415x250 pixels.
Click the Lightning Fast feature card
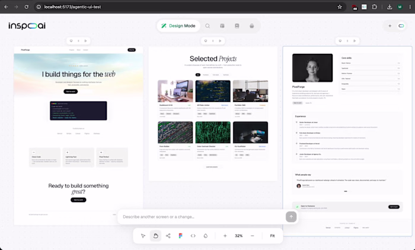(78, 158)
